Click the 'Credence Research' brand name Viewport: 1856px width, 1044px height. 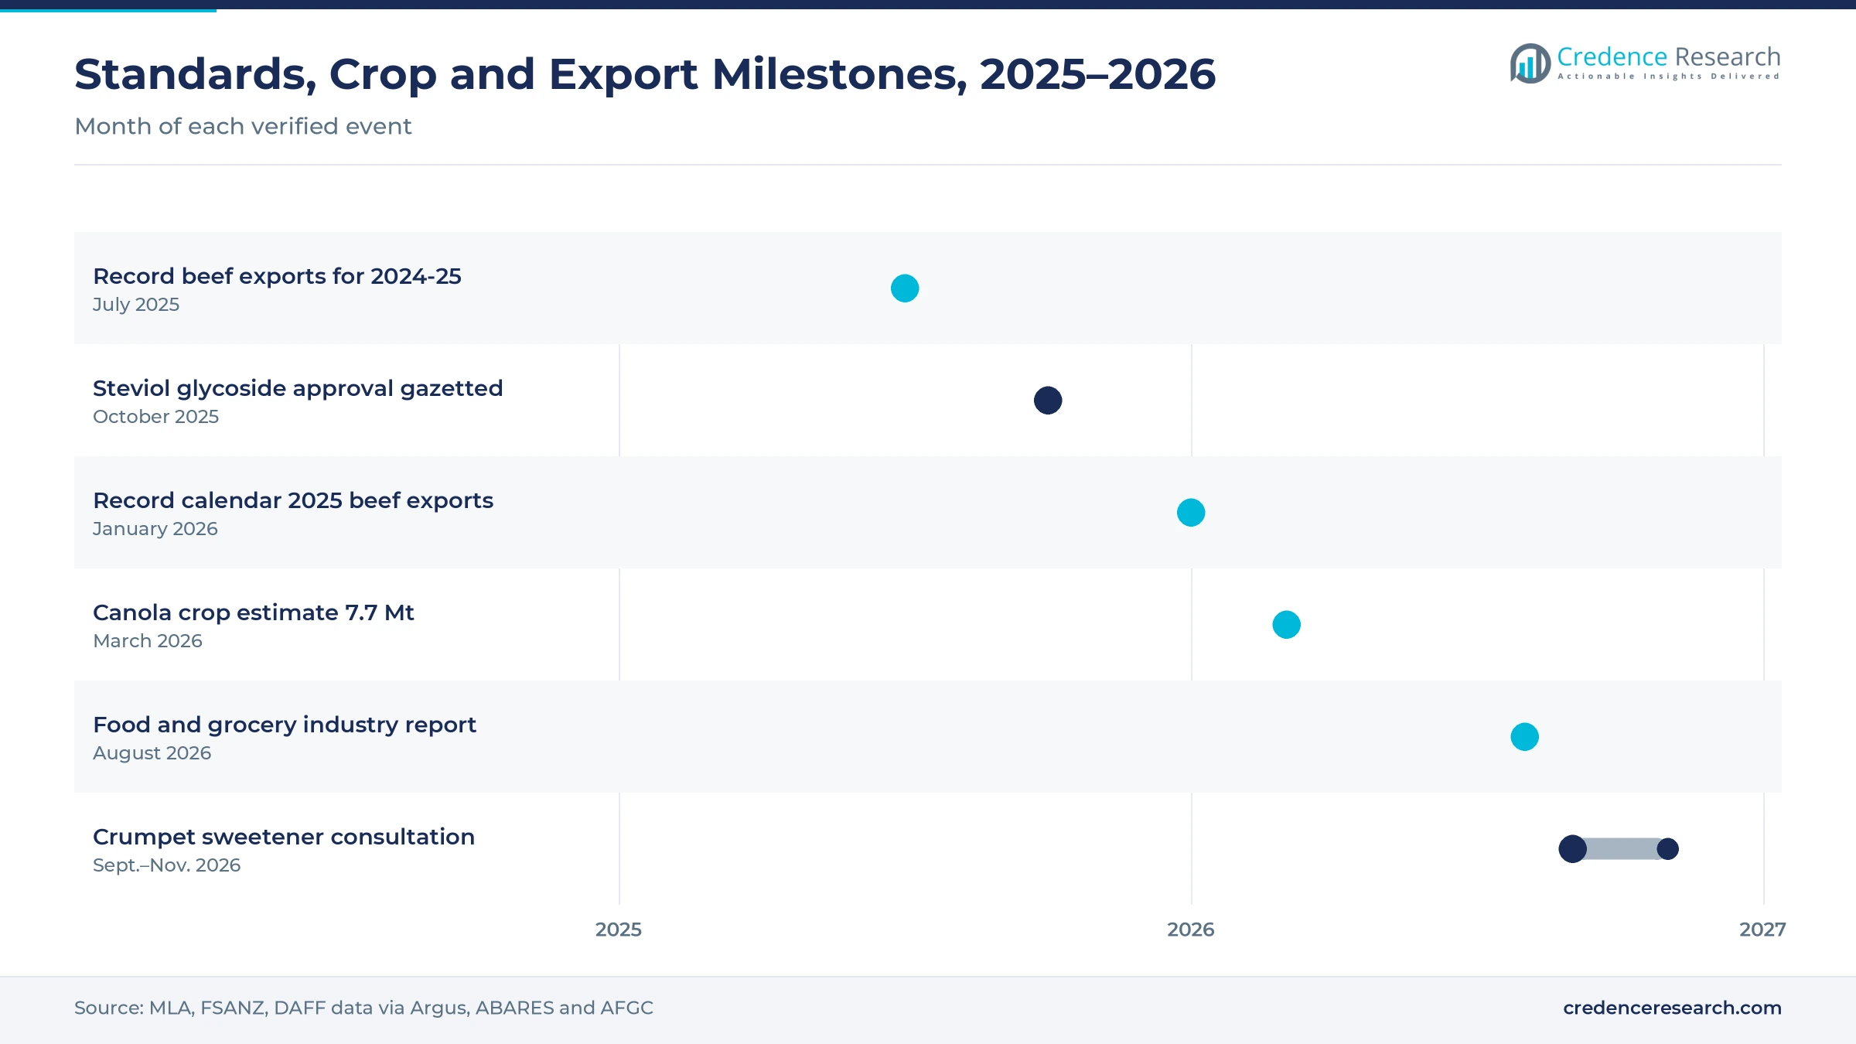point(1669,56)
